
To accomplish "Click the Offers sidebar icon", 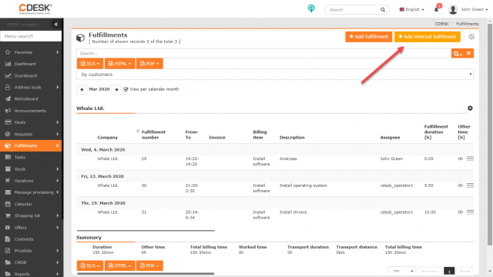I will pyautogui.click(x=8, y=228).
